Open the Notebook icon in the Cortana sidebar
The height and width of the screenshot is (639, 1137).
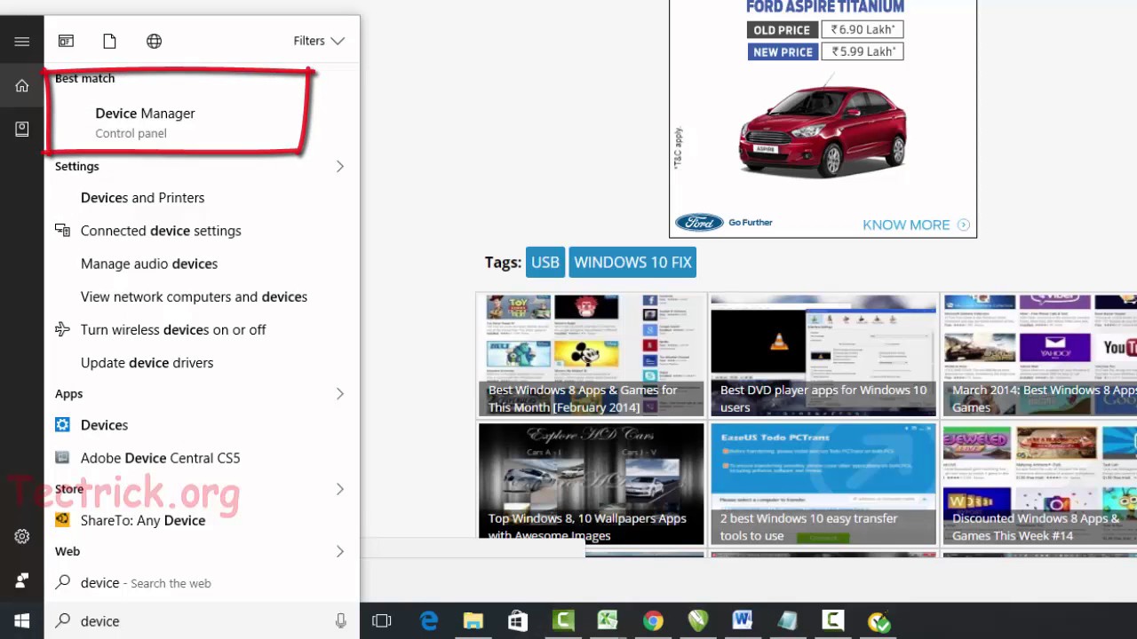(21, 129)
